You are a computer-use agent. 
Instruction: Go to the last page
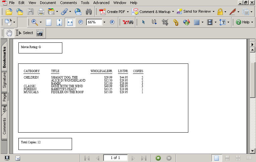pos(144,158)
